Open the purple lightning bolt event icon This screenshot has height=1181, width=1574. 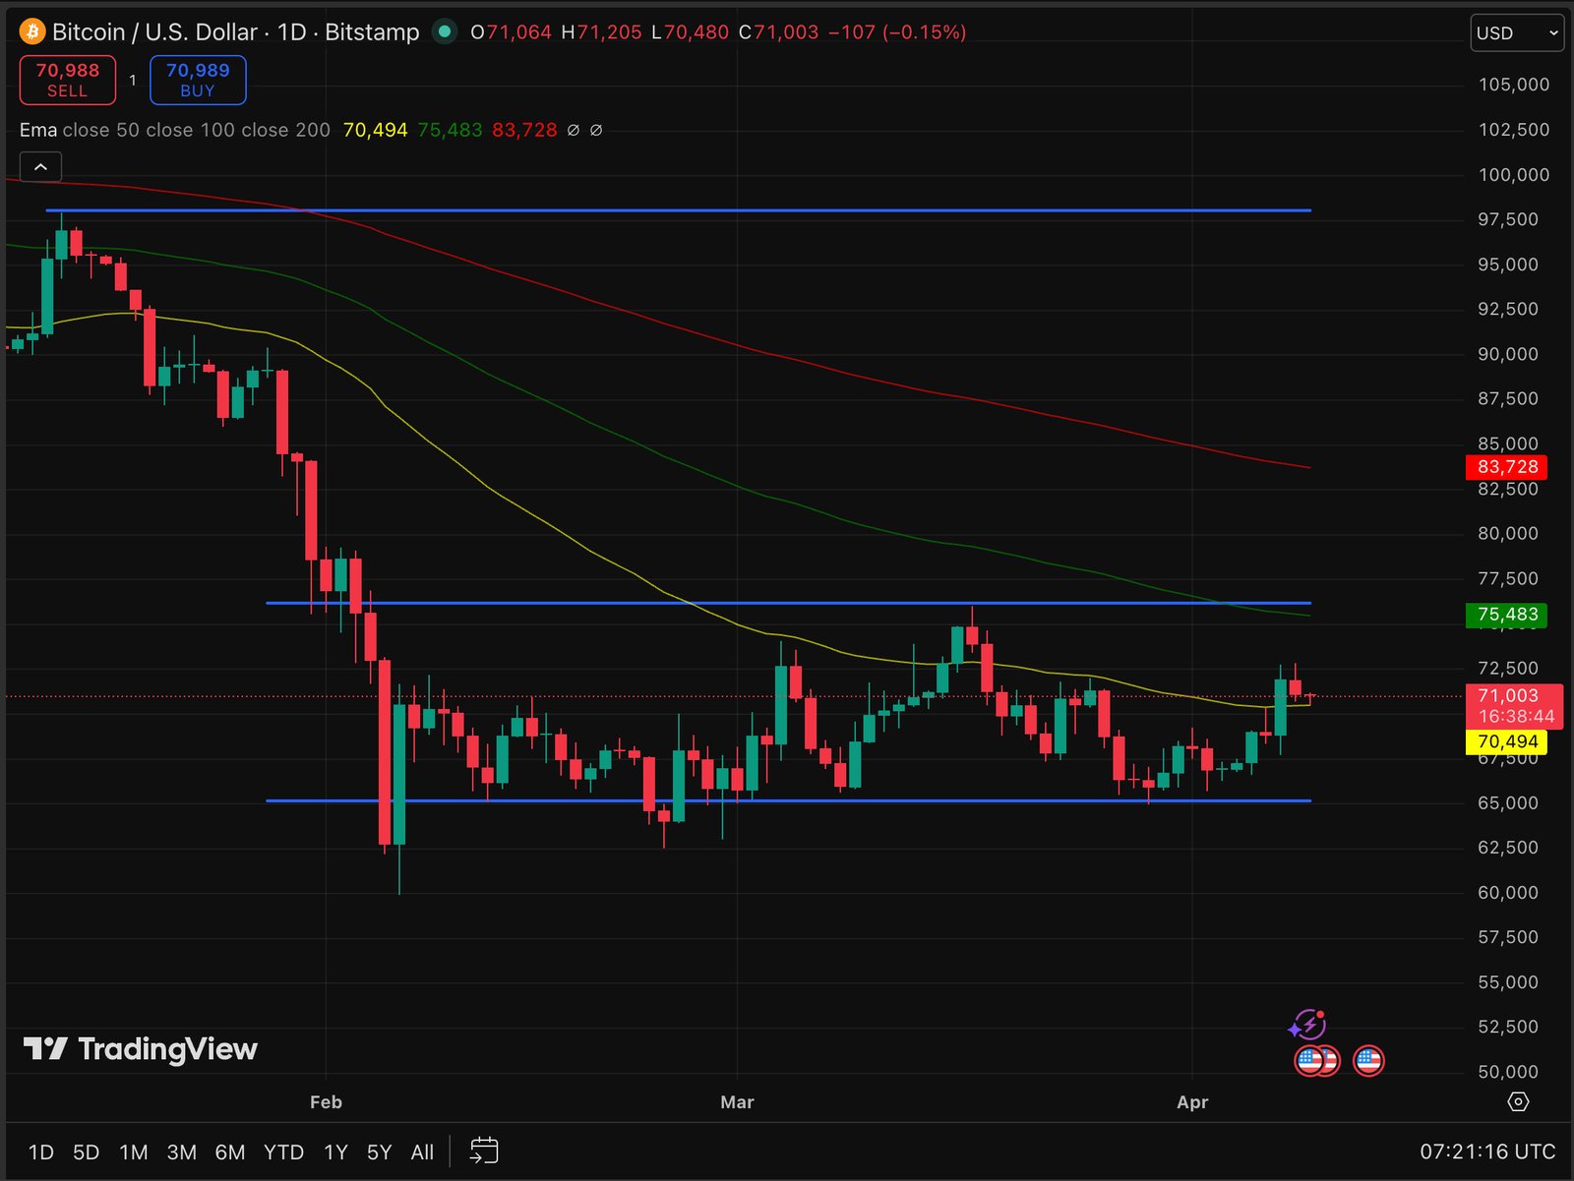pos(1307,1025)
